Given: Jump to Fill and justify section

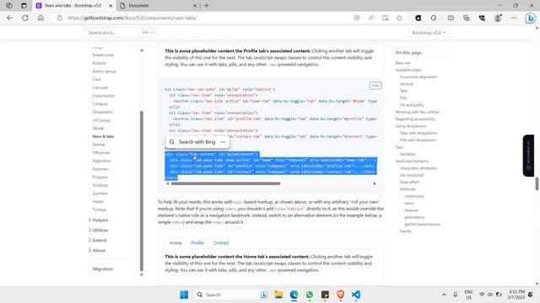Looking at the screenshot, I should pos(412,105).
